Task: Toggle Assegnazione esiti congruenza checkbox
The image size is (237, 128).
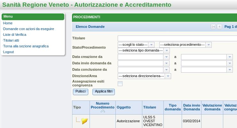Action: click(x=120, y=84)
